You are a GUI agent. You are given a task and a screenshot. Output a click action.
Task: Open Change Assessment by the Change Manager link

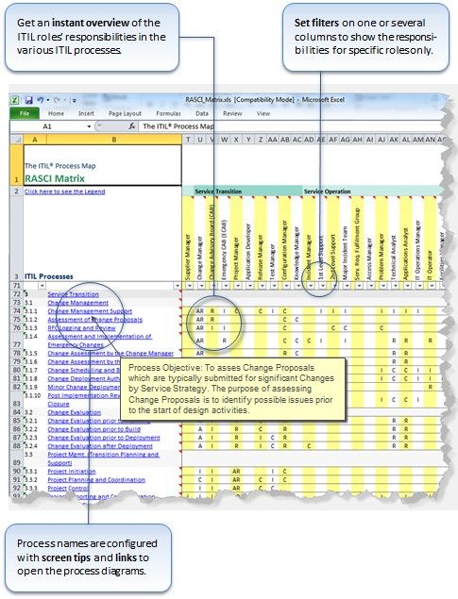click(x=110, y=354)
